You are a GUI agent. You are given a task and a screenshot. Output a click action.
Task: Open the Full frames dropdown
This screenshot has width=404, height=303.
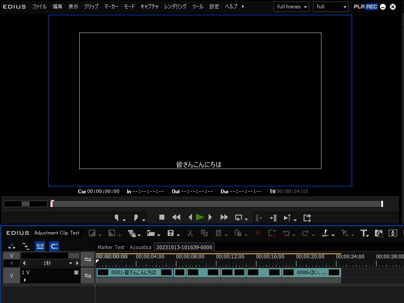click(291, 7)
